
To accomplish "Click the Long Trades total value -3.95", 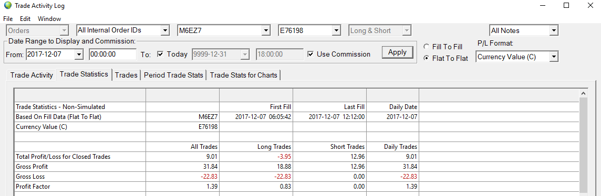I will click(x=284, y=156).
